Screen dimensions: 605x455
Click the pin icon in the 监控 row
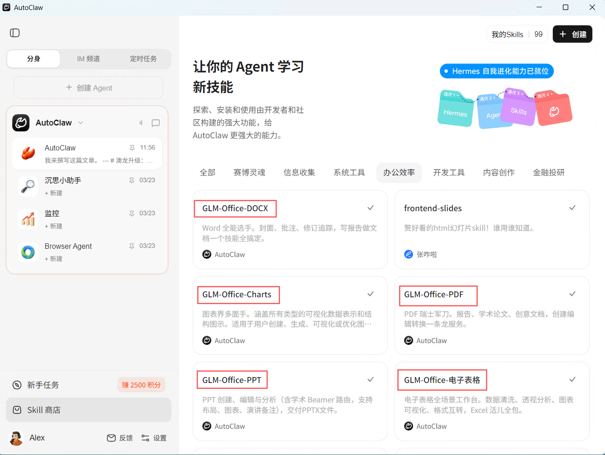132,213
